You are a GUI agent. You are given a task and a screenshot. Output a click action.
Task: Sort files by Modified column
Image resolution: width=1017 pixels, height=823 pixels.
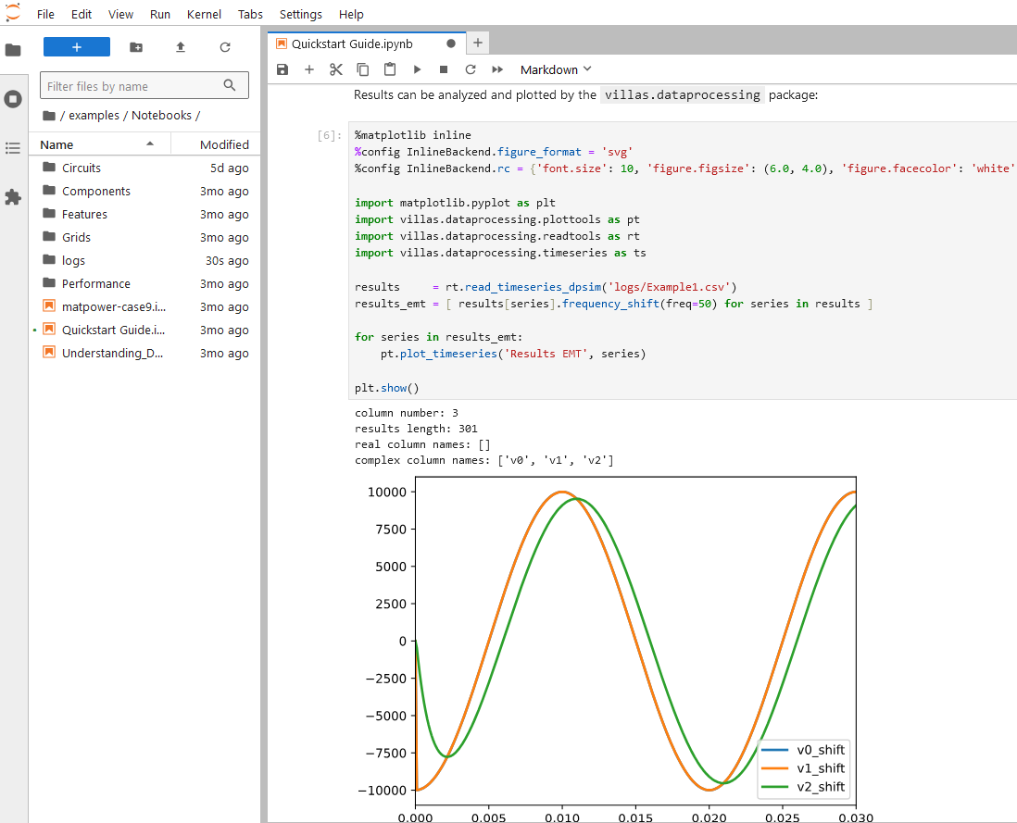tap(224, 144)
